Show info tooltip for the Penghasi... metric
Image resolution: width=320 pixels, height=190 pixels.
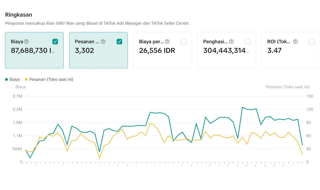[231, 42]
